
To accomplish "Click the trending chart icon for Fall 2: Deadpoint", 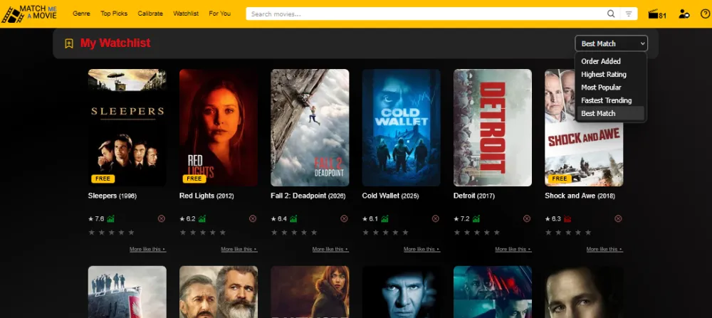I will [293, 218].
